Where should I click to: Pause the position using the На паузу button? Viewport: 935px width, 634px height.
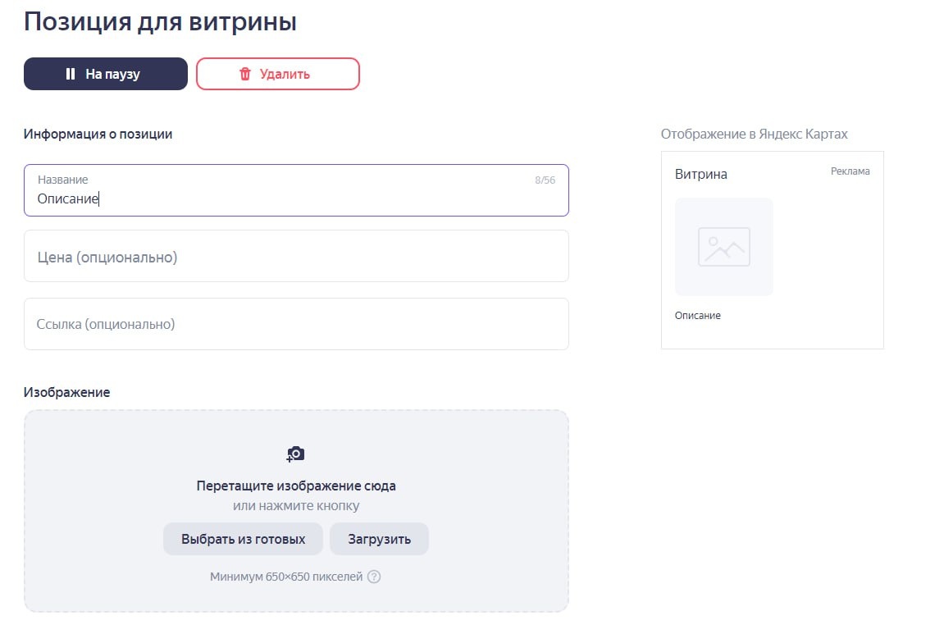pos(105,73)
